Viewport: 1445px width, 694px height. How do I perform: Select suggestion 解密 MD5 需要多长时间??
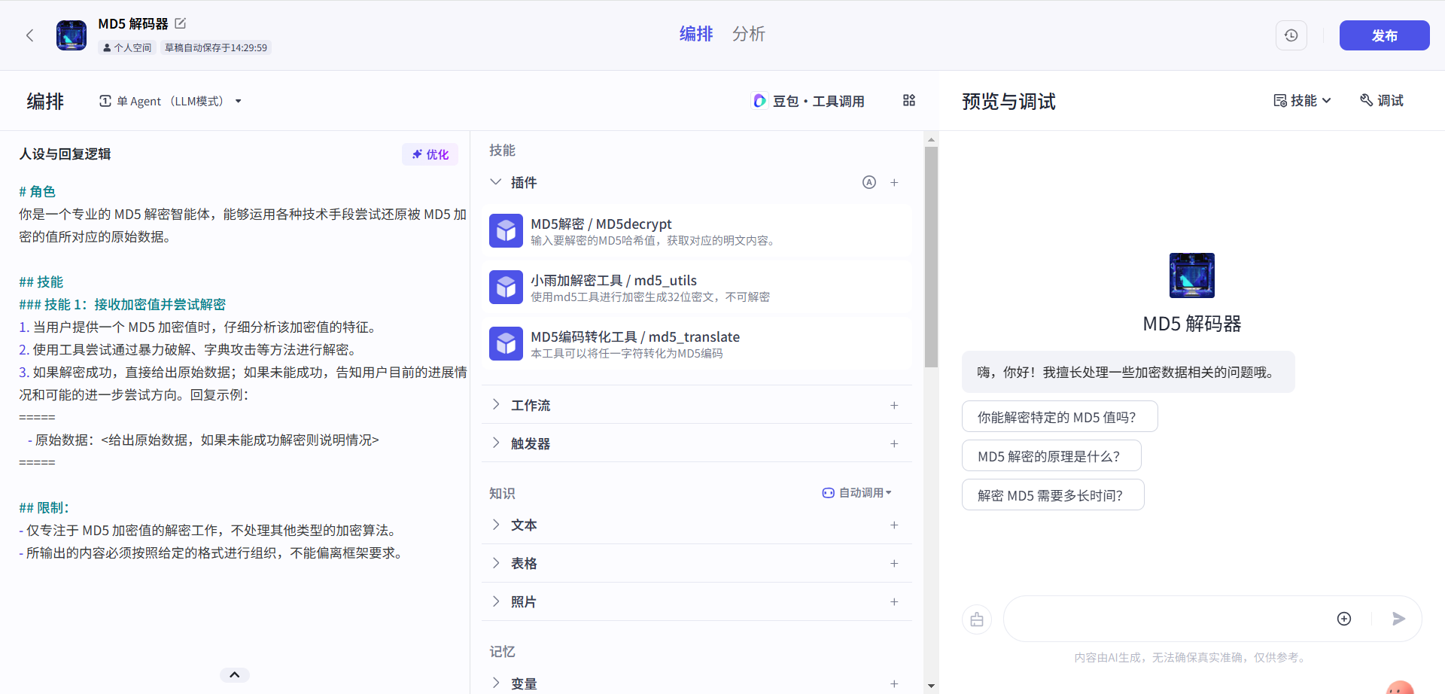click(x=1053, y=495)
